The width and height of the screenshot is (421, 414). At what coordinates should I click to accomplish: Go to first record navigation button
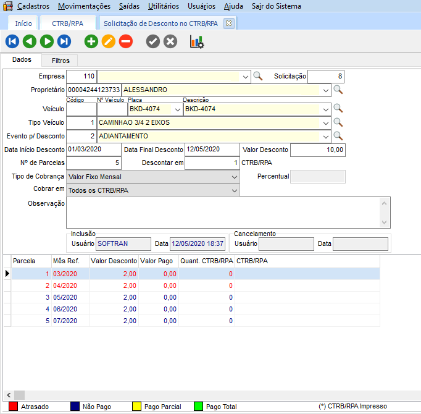12,41
